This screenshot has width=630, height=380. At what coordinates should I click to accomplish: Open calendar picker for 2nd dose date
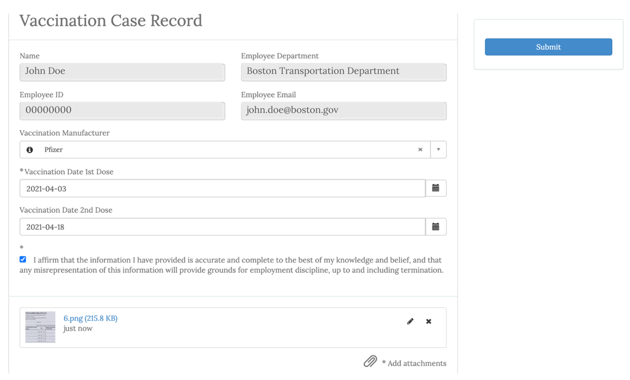coord(435,227)
